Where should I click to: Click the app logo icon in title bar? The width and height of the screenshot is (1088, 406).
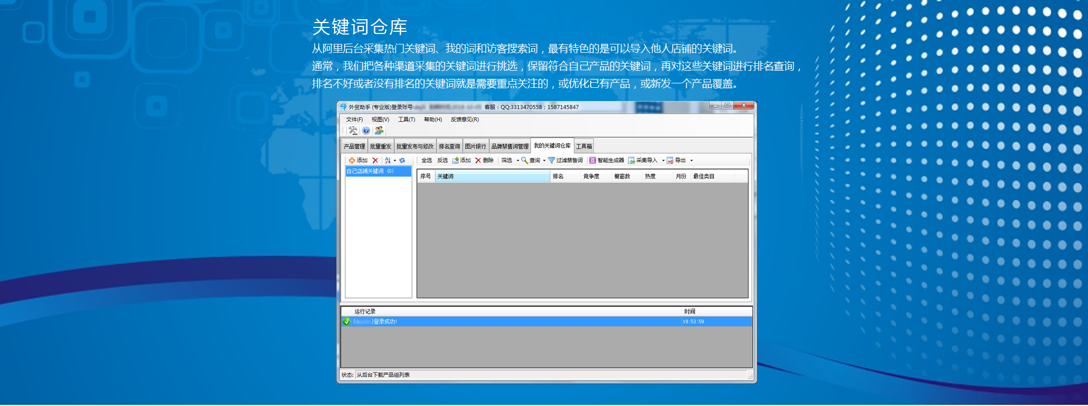[x=343, y=107]
